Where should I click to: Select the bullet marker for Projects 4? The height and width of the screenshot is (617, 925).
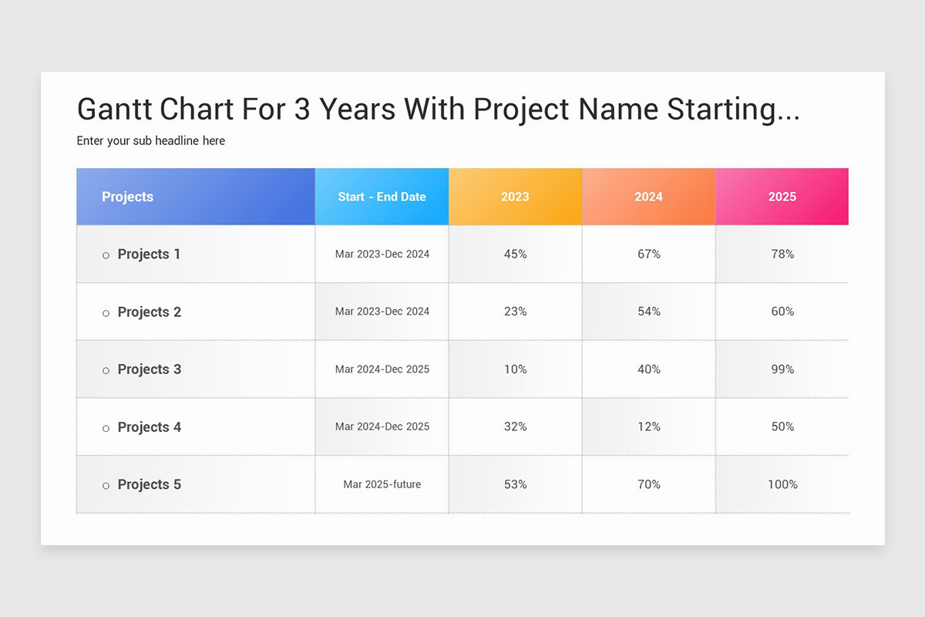(x=106, y=428)
